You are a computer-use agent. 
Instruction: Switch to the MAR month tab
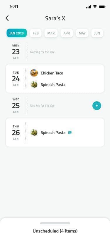pyautogui.click(x=51, y=33)
